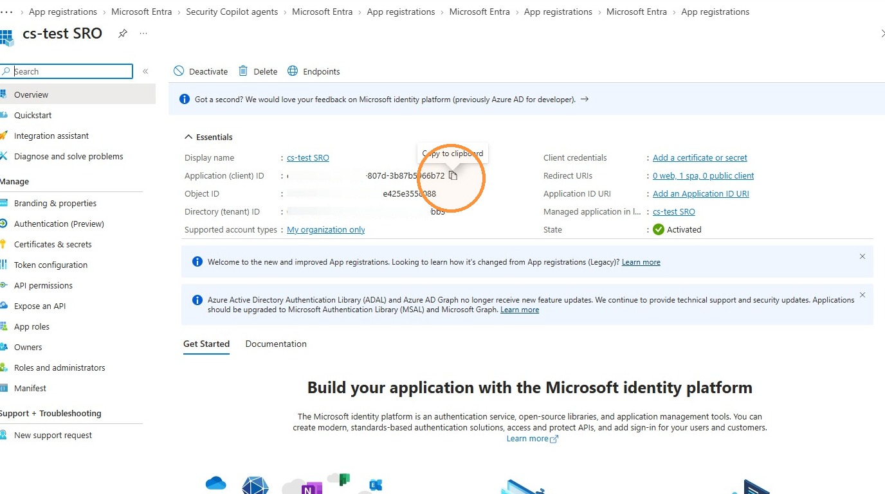Expand the breadcrumb ellipsis
The image size is (885, 494).
tap(7, 12)
